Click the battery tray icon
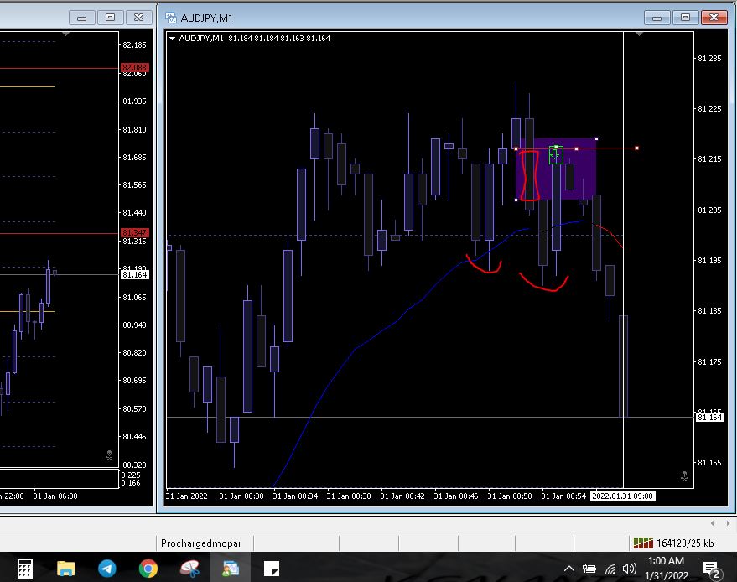The image size is (737, 582). coord(589,569)
